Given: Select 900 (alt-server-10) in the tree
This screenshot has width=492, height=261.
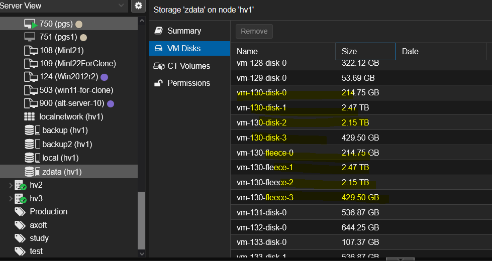Looking at the screenshot, I should [71, 103].
